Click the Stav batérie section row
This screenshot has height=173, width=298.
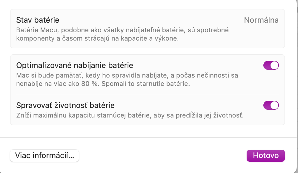148,29
